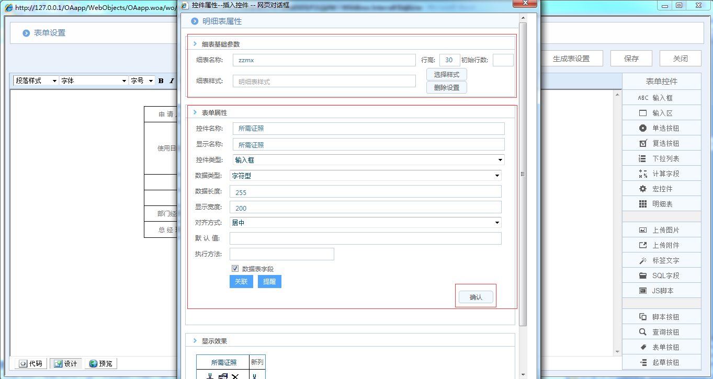The height and width of the screenshot is (379, 713).
Task: Choose the 上传附件 control
Action: tap(661, 245)
